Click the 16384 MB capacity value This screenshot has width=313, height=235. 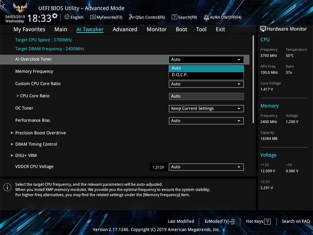tap(269, 139)
